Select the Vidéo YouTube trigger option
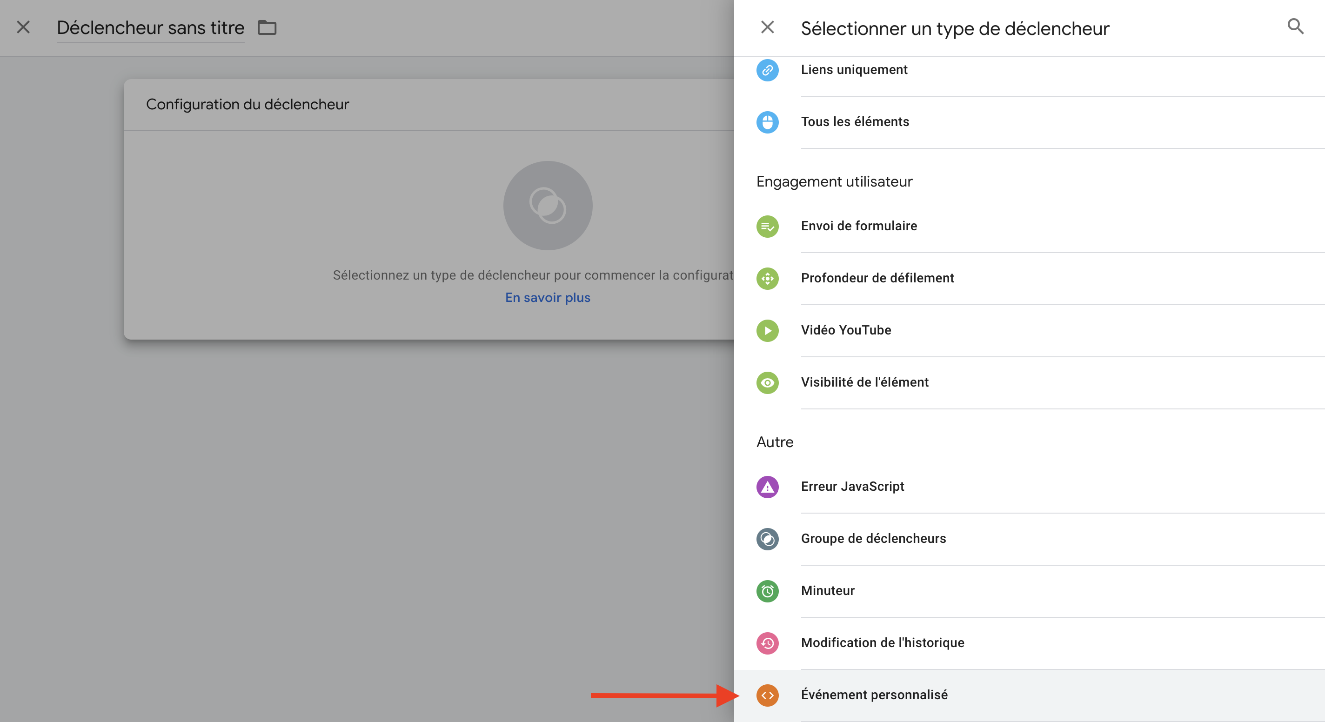 click(x=846, y=330)
